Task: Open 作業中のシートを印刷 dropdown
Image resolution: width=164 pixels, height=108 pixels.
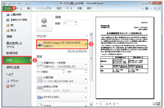Action: coord(62,64)
